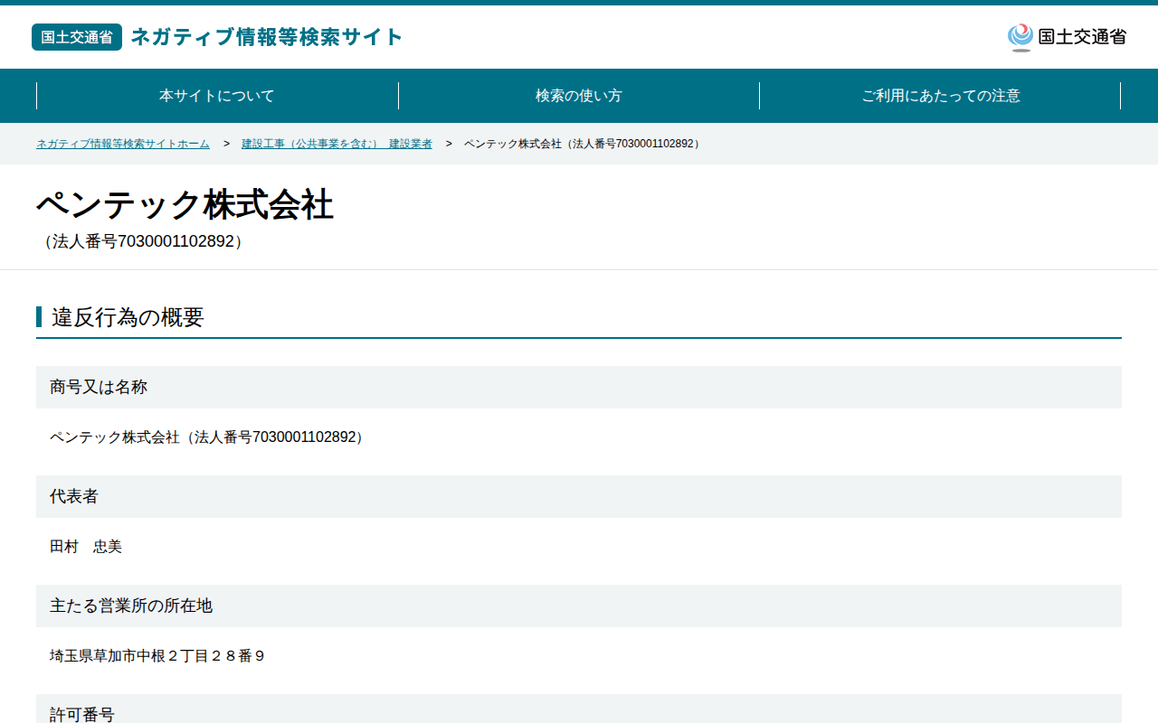The width and height of the screenshot is (1158, 723).
Task: Go to ネガティブ情報等検索サイトホーム breadcrumb link
Action: (x=123, y=144)
